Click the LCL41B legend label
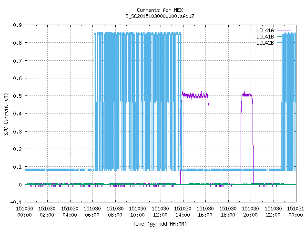305x228 pixels. click(265, 37)
